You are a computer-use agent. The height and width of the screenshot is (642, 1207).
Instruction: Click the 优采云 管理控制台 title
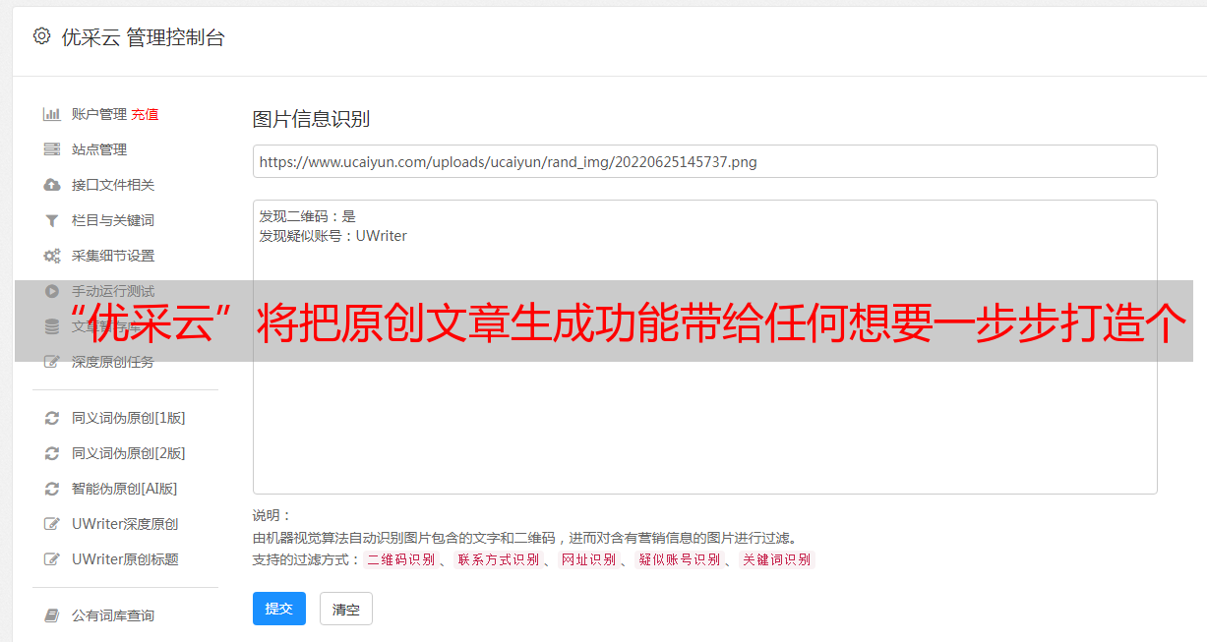143,37
